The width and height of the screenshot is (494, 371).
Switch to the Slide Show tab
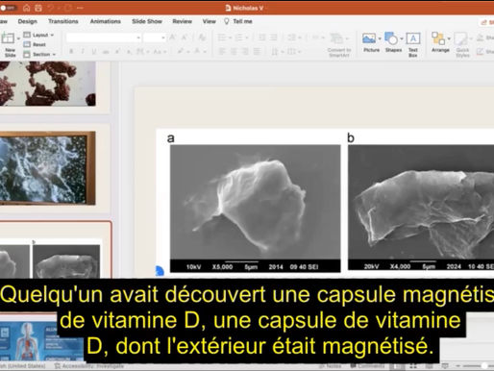coord(147,21)
